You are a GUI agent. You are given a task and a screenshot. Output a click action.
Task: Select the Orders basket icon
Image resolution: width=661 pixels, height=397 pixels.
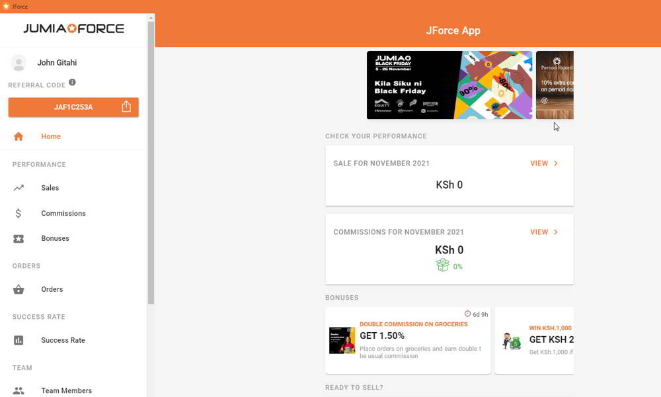pos(18,289)
